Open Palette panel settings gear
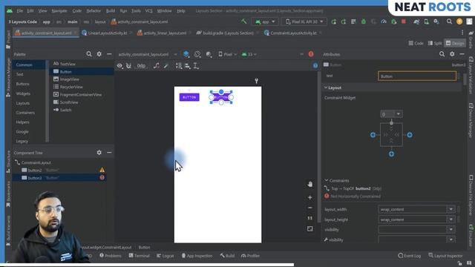The image size is (475, 267). pyautogui.click(x=99, y=54)
